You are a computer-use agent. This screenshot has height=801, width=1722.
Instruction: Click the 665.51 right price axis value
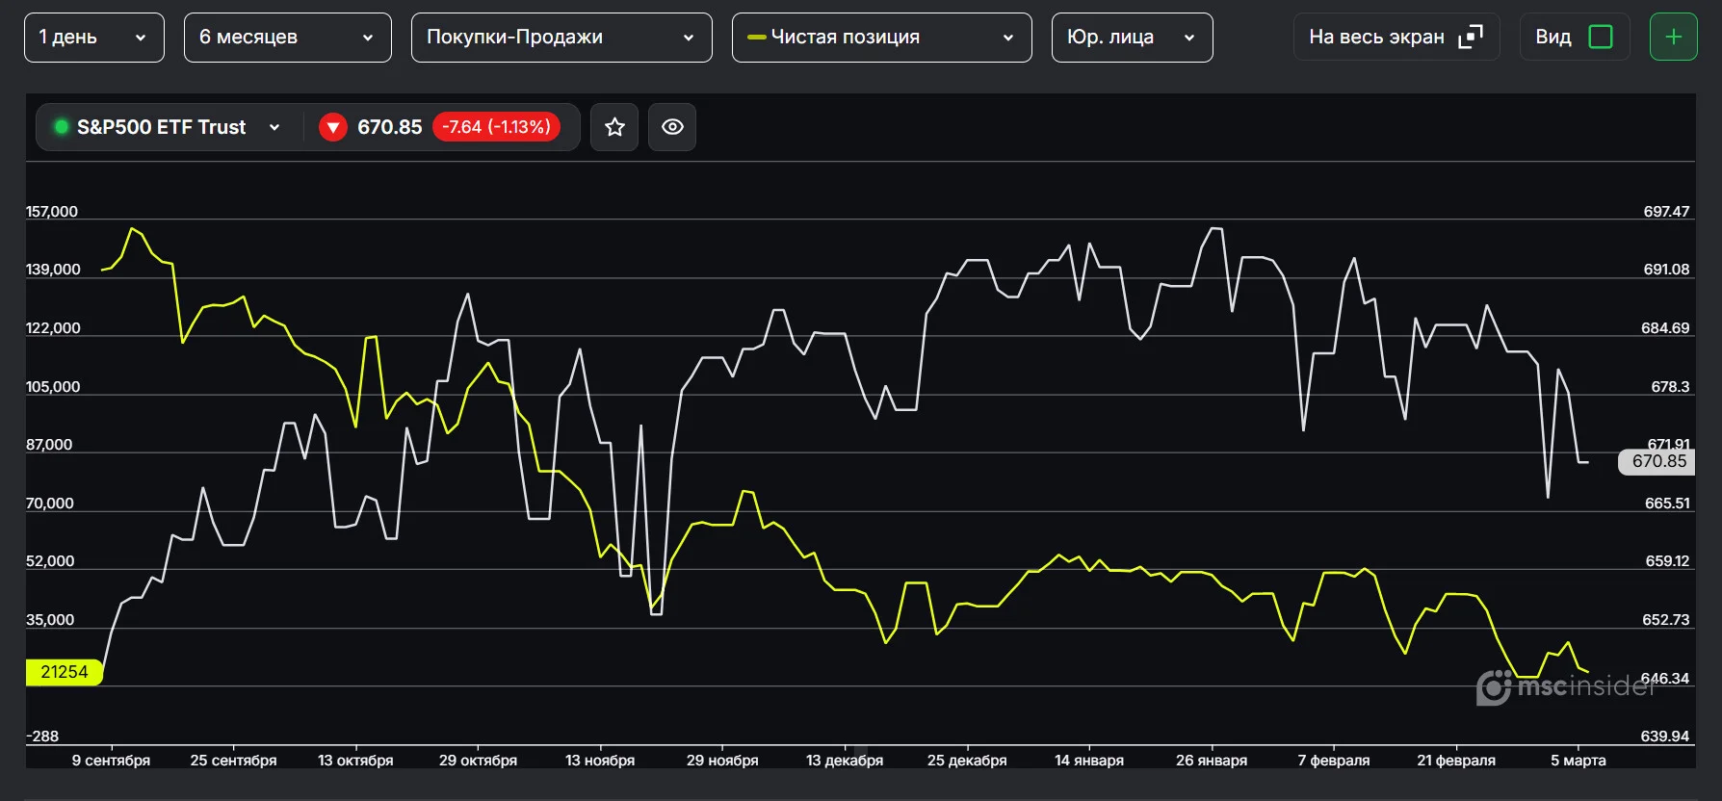click(x=1667, y=504)
